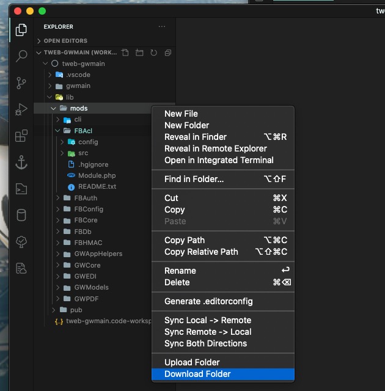
Task: Select the FBHMAC folder row
Action: click(93, 243)
